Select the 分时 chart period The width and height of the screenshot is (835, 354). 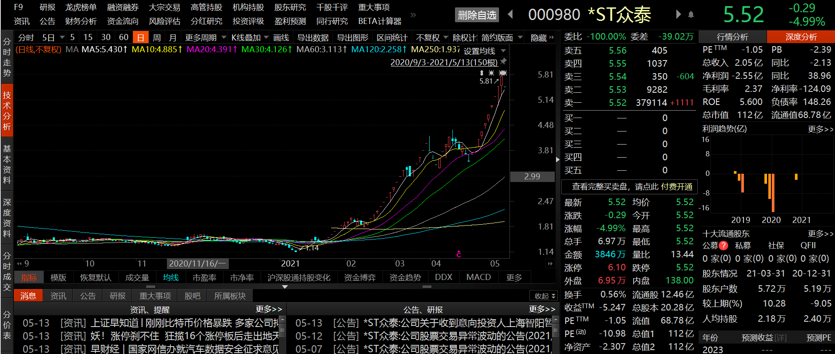[26, 37]
